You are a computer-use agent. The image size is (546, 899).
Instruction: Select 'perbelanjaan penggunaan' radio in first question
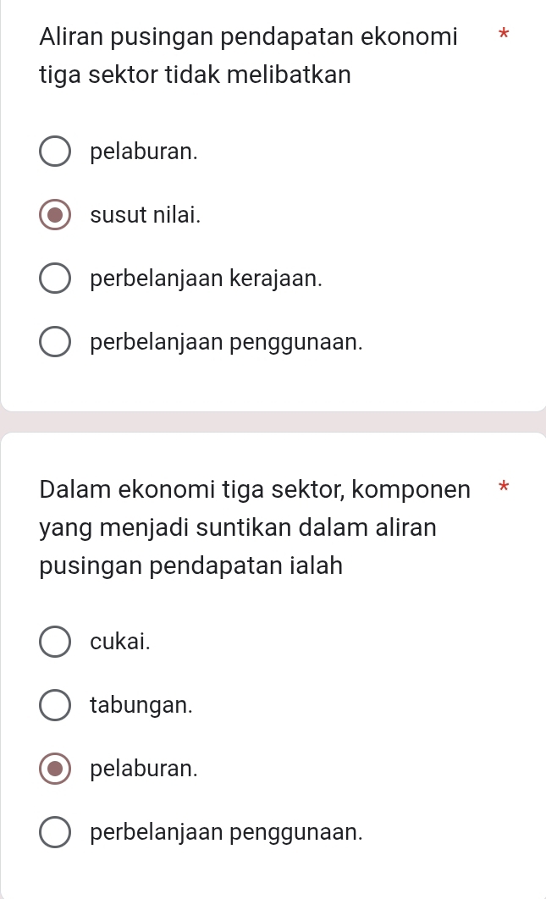tap(55, 342)
